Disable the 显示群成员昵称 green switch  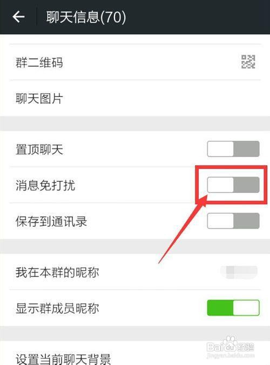click(233, 308)
